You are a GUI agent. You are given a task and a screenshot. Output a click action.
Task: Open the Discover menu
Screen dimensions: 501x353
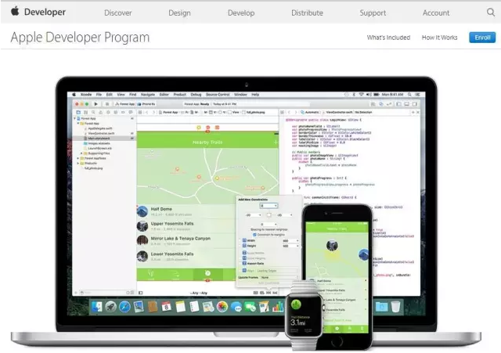pyautogui.click(x=118, y=13)
